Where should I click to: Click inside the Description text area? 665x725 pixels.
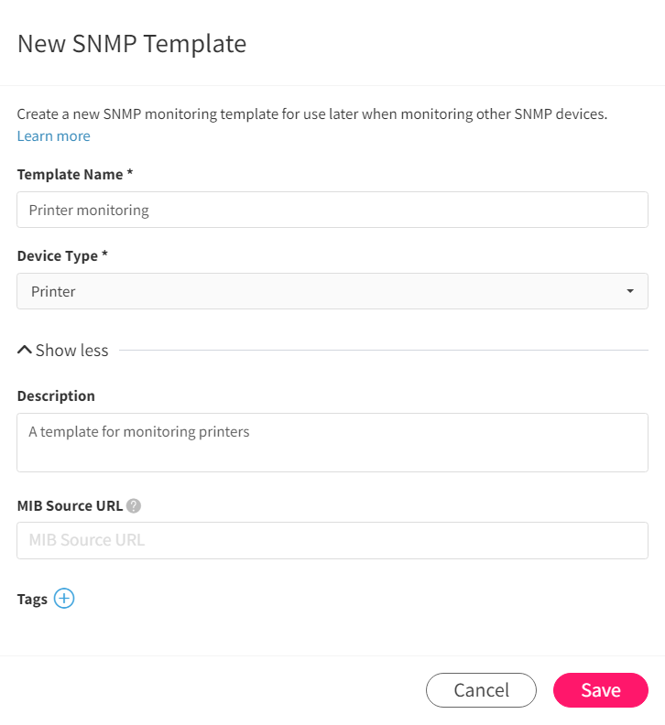point(332,442)
